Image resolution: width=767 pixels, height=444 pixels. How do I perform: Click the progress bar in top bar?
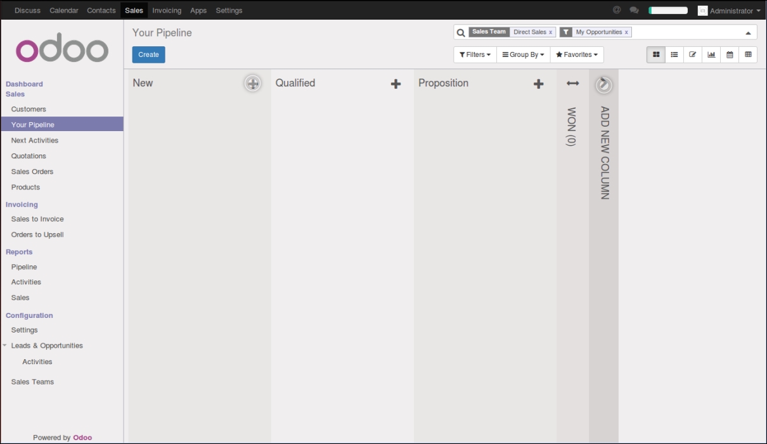[668, 10]
